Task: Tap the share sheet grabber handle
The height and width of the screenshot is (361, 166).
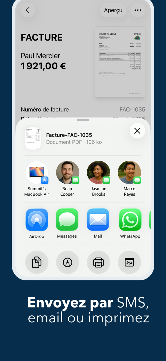Action: point(83,120)
